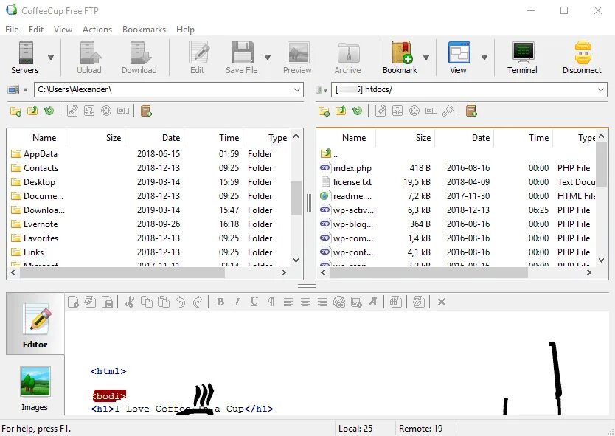Open local drive selector dropdown
The height and width of the screenshot is (436, 615).
pyautogui.click(x=26, y=90)
